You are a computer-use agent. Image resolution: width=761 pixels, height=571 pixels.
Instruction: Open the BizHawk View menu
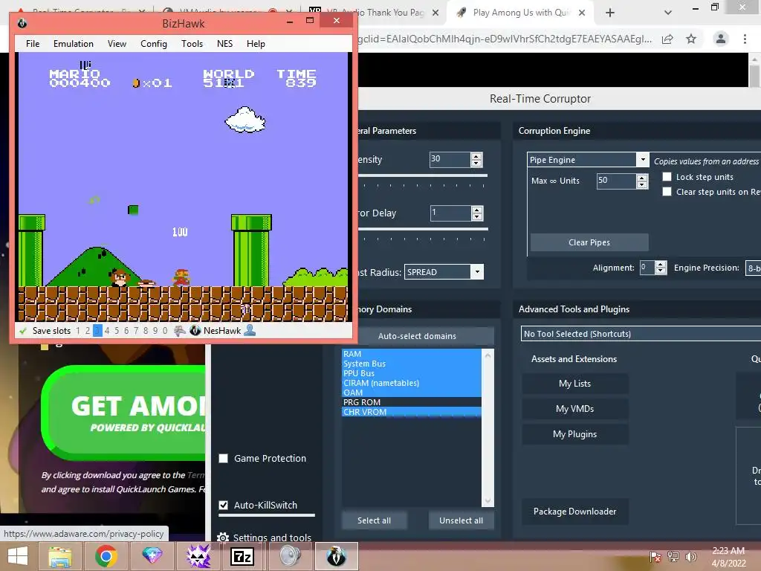117,44
